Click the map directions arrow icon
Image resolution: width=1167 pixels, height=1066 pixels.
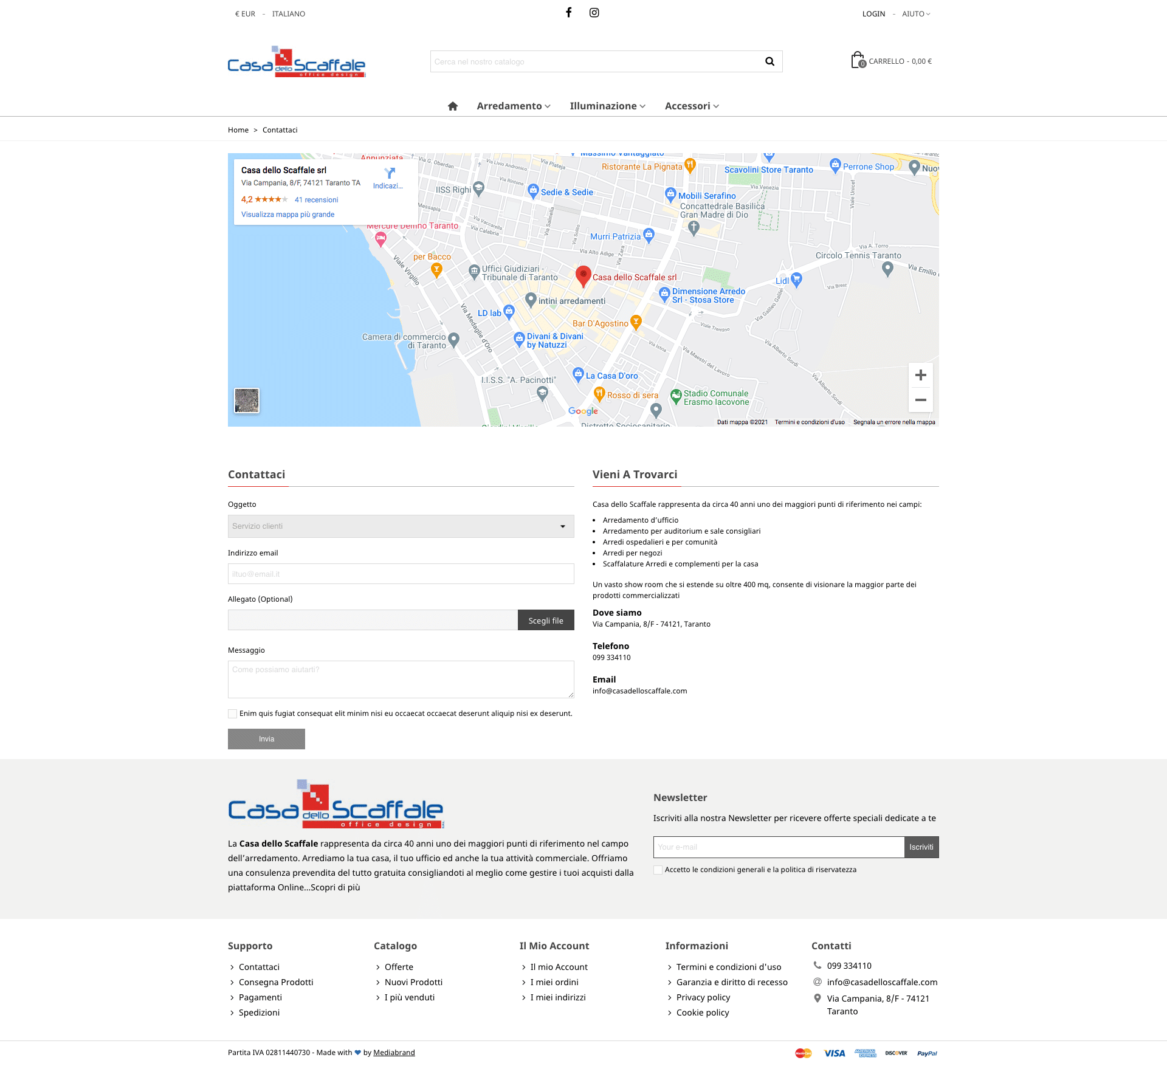point(390,173)
